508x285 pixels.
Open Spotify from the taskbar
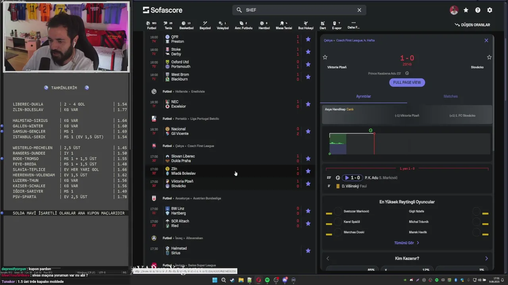[x=267, y=280]
